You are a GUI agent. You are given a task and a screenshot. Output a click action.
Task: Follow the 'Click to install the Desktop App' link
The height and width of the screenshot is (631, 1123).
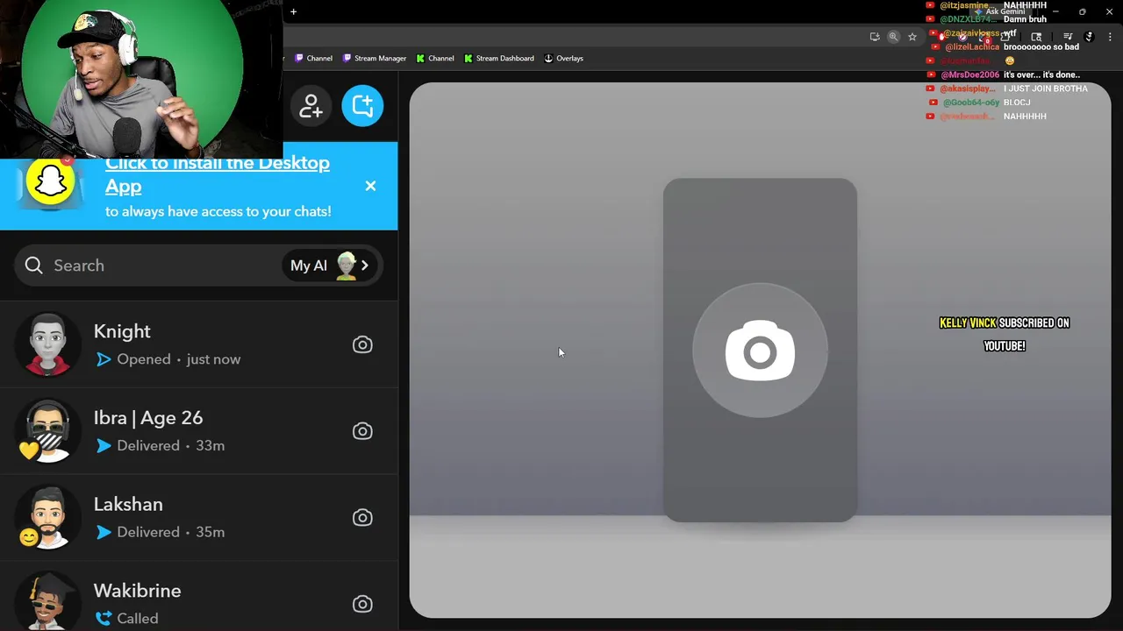[x=218, y=174]
